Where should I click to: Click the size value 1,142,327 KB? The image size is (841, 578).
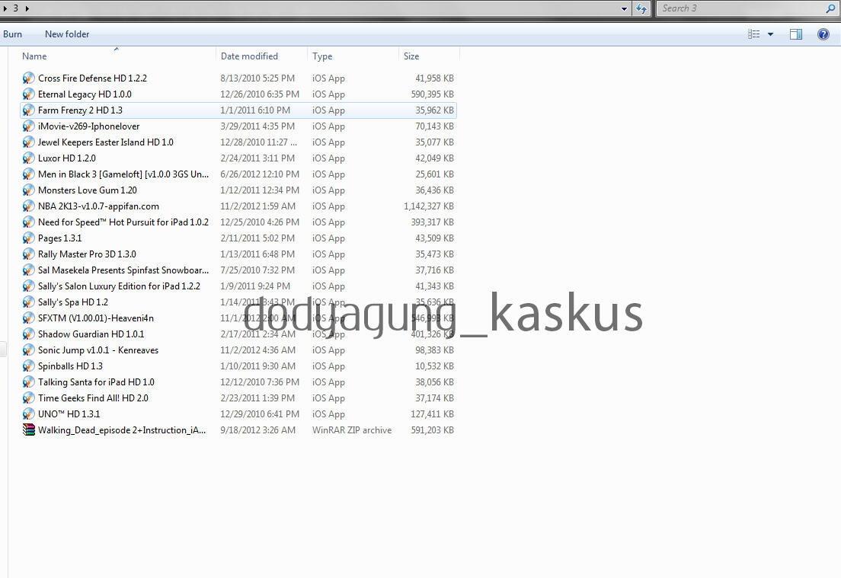pos(429,206)
